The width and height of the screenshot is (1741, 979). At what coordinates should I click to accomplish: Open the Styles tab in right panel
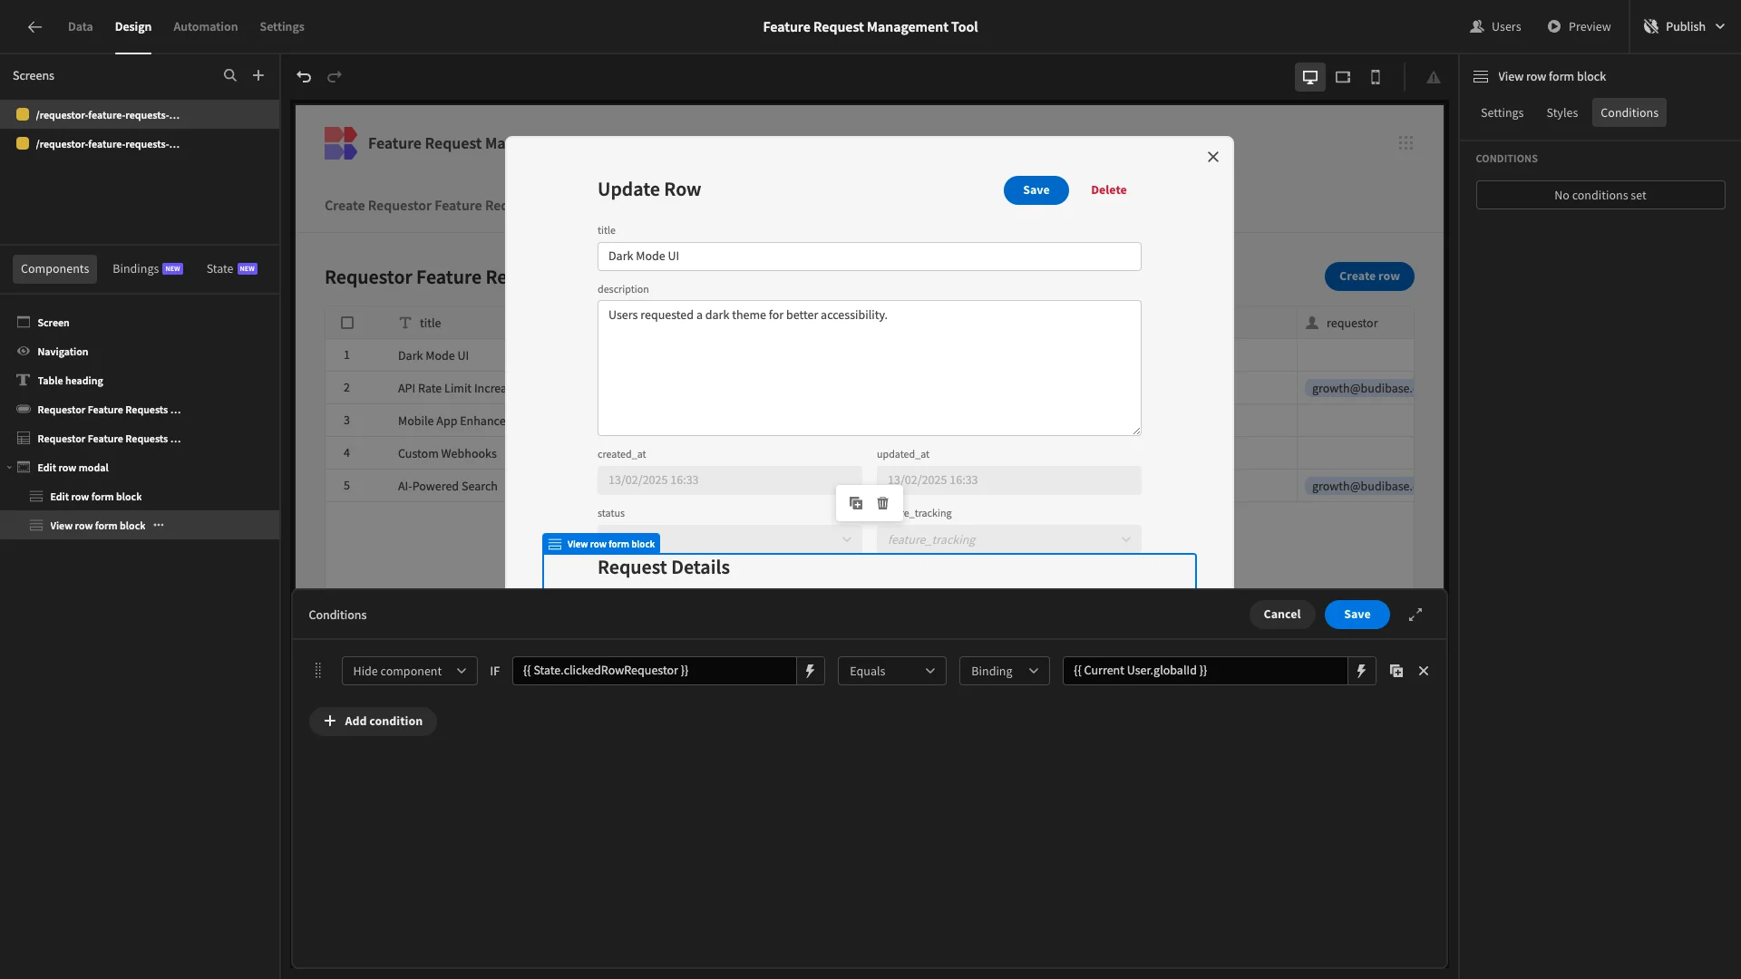(x=1561, y=112)
